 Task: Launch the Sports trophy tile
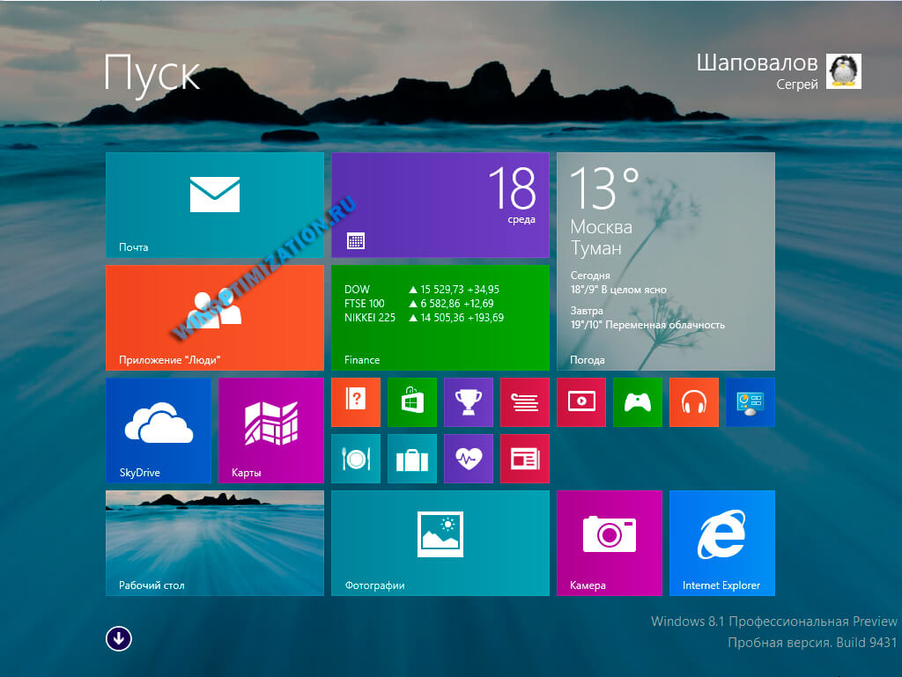tap(468, 402)
